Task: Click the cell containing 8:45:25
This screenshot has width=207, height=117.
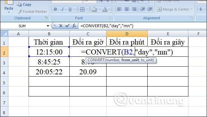Action: [49, 62]
